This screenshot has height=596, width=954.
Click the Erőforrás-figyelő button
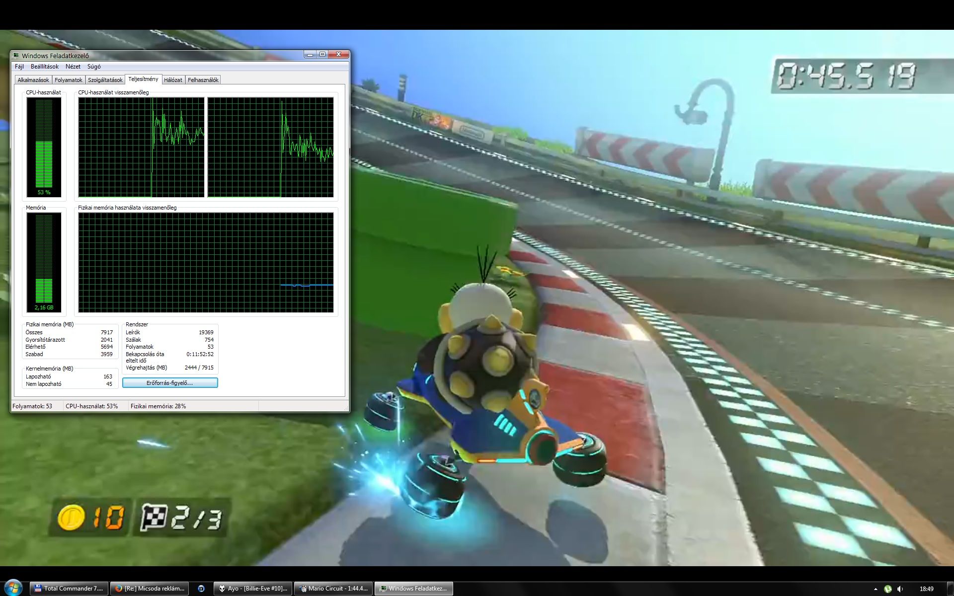tap(170, 383)
